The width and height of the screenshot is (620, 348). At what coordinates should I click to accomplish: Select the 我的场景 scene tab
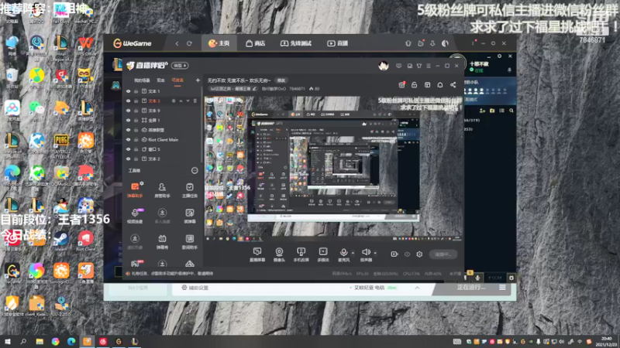coord(142,80)
